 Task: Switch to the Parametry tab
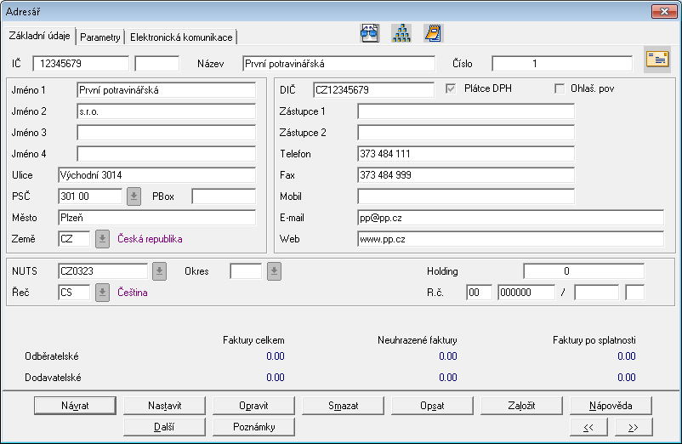point(100,37)
